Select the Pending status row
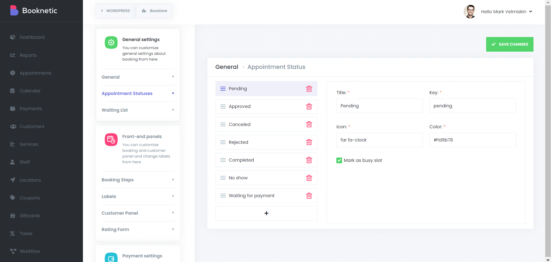 [266, 88]
